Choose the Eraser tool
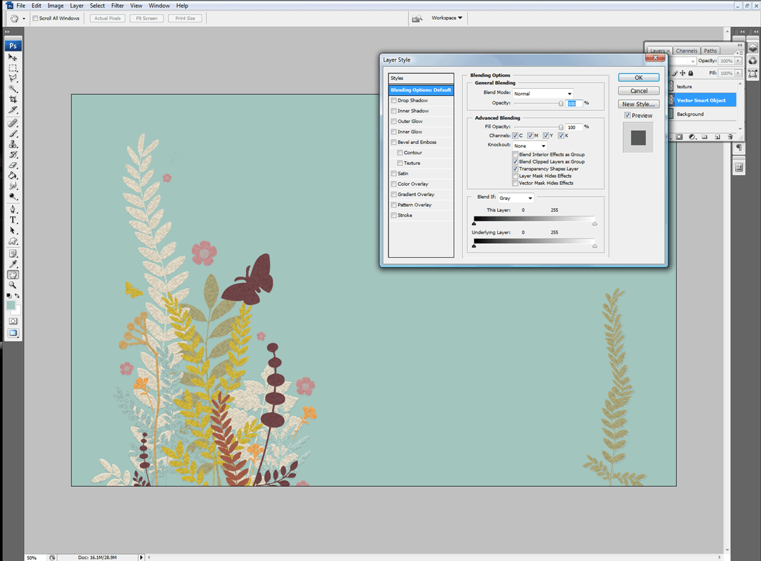Screen dimensions: 761x561 coord(13,166)
